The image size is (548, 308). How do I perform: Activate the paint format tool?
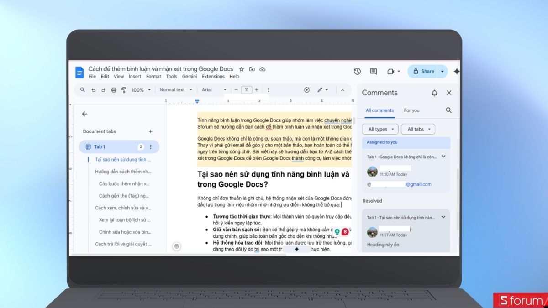(124, 90)
